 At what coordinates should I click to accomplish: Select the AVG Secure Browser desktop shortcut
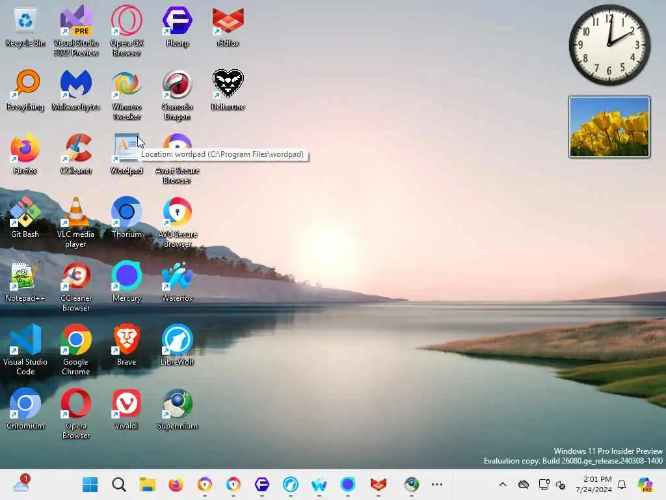pos(177,223)
